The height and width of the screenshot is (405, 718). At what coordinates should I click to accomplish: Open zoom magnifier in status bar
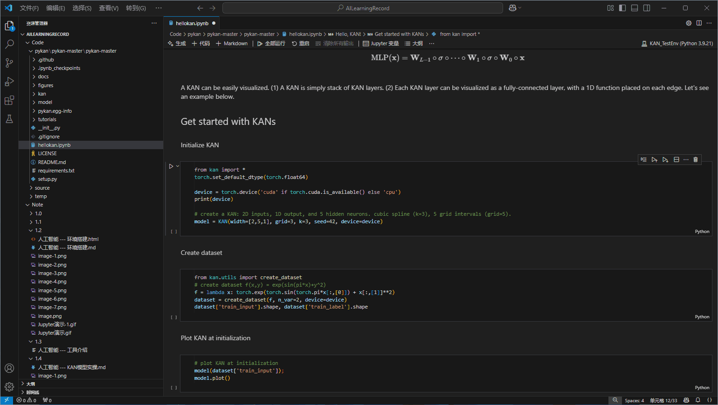(x=615, y=400)
